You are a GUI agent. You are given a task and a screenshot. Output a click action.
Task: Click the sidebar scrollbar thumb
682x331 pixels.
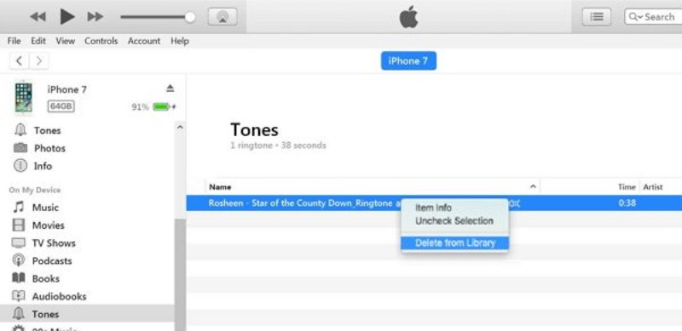(180, 275)
